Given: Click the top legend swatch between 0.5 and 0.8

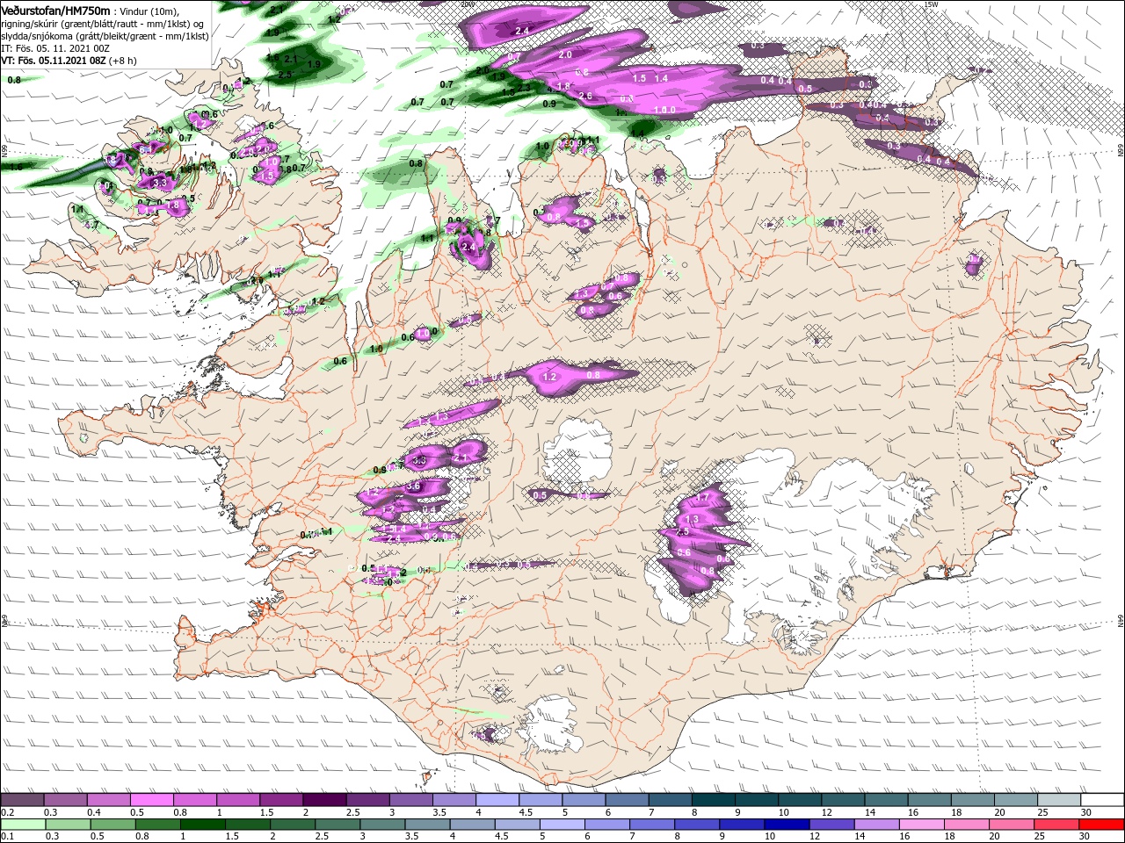Looking at the screenshot, I should 151,800.
